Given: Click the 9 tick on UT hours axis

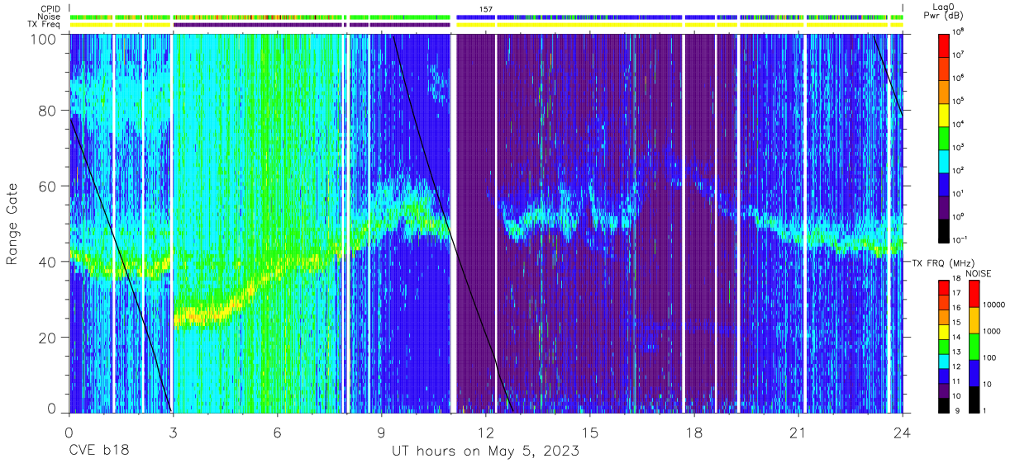Looking at the screenshot, I should [381, 433].
